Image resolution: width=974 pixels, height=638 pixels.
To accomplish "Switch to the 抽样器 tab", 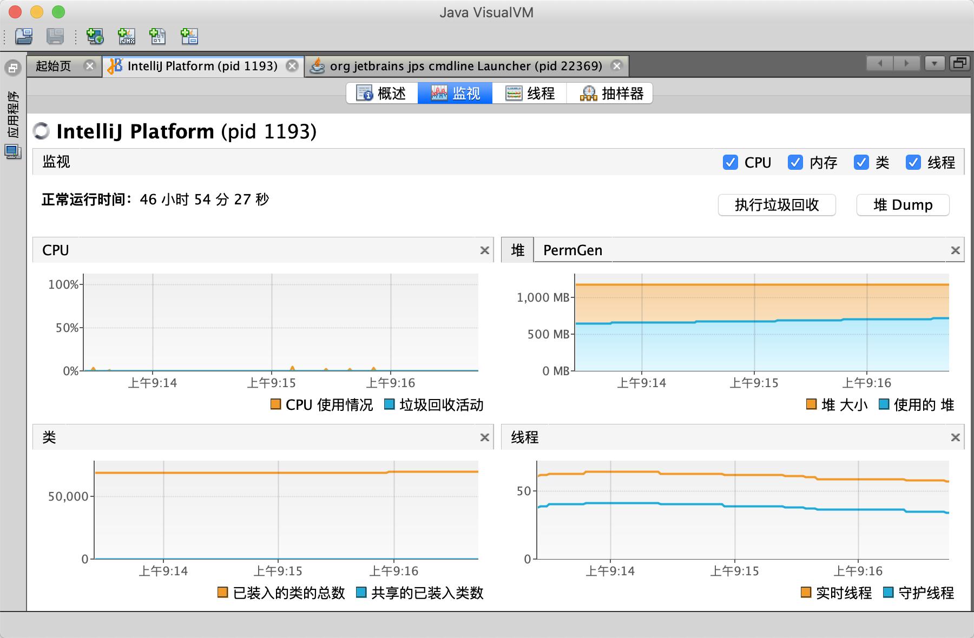I will click(611, 94).
